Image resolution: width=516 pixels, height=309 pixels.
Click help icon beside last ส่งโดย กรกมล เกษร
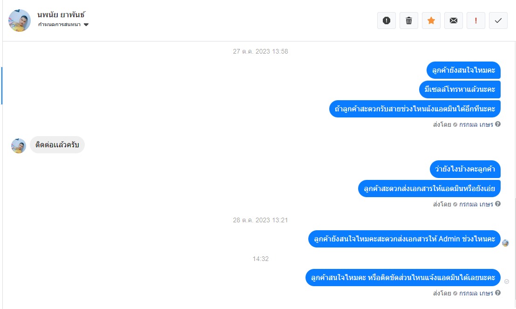(x=498, y=293)
